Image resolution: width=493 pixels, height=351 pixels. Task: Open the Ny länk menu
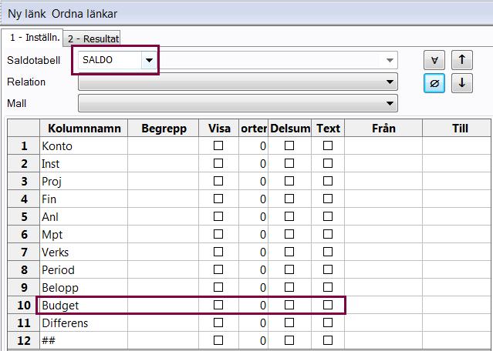tap(27, 14)
